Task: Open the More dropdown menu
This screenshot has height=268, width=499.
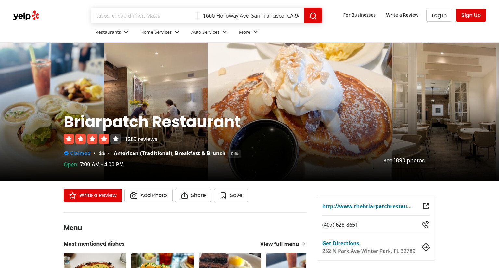Action: tap(248, 32)
